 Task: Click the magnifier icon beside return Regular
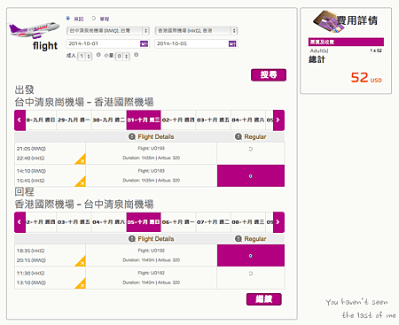pyautogui.click(x=239, y=239)
